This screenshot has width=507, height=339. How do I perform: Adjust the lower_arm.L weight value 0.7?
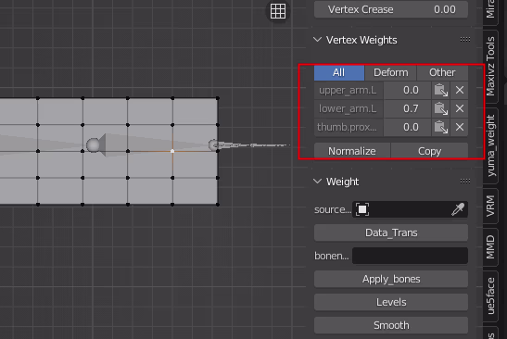[x=408, y=108]
